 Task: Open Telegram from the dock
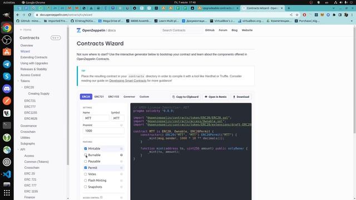pos(7,64)
